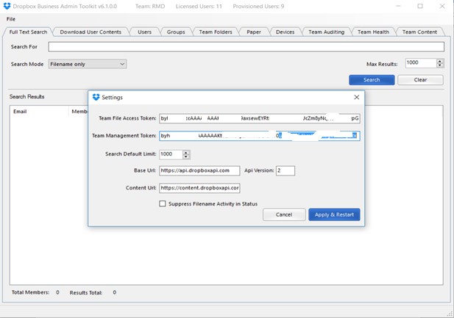Select the Team Content tab
The image size is (454, 318).
tap(419, 32)
